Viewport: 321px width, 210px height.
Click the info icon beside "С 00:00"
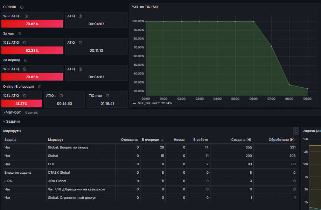coord(22,7)
